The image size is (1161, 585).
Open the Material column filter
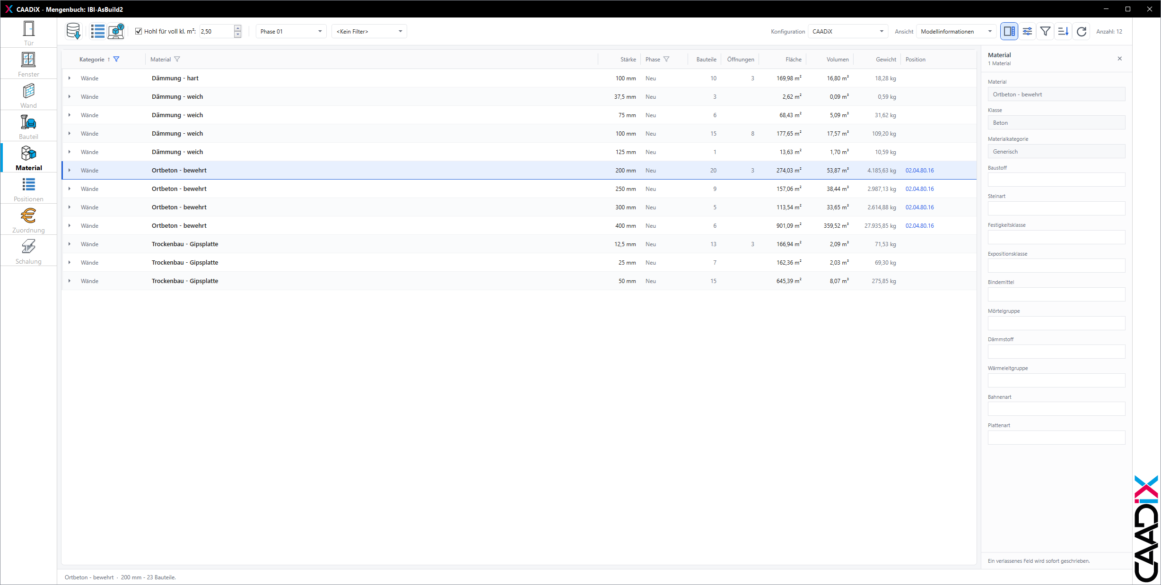[x=177, y=59]
